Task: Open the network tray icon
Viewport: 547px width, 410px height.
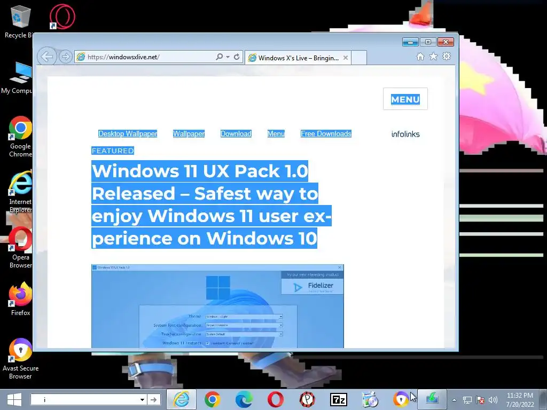Action: coord(467,400)
